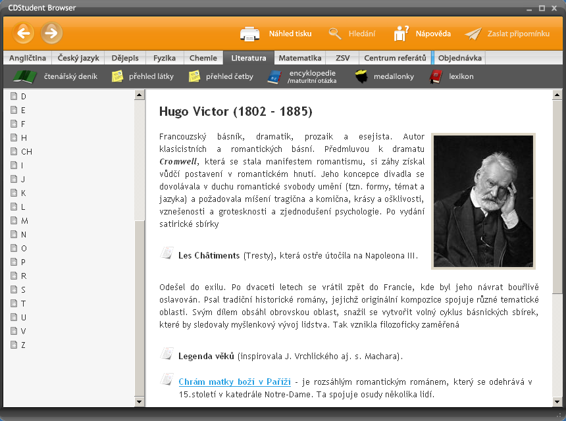Click the paper plane feedback icon
Screen dimensions: 566x421
(473, 34)
